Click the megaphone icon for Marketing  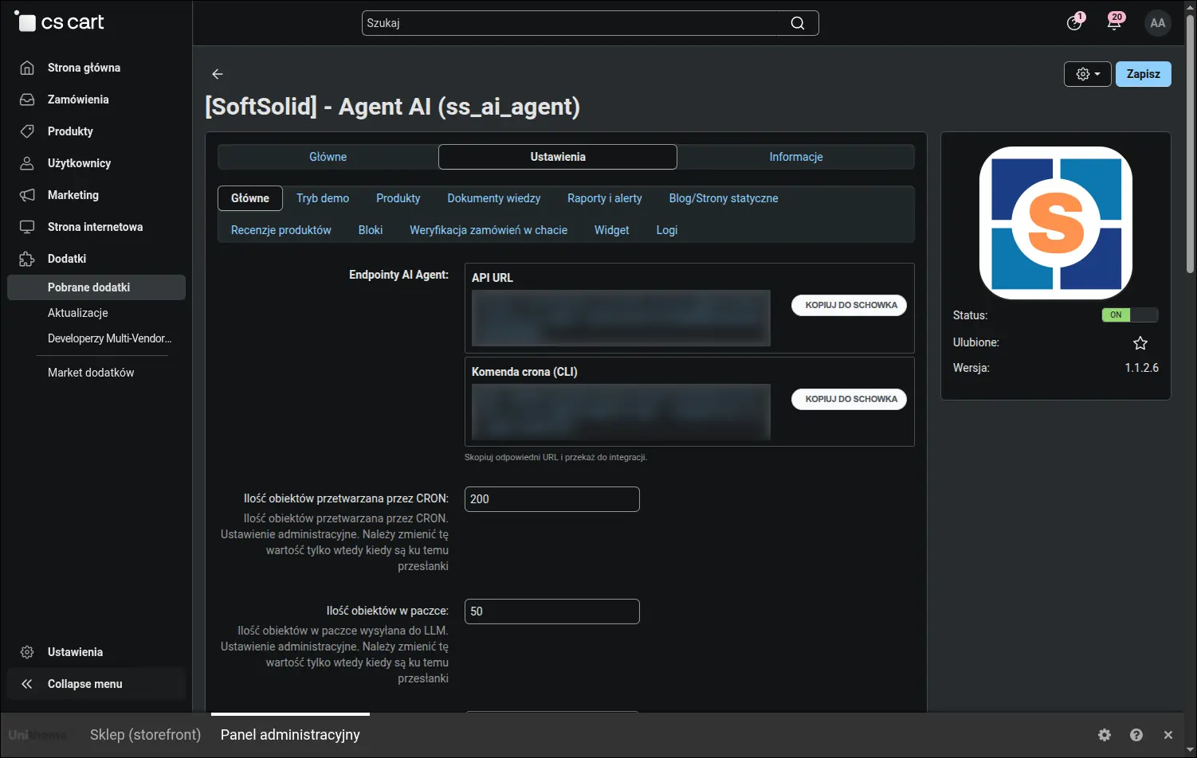tap(27, 195)
